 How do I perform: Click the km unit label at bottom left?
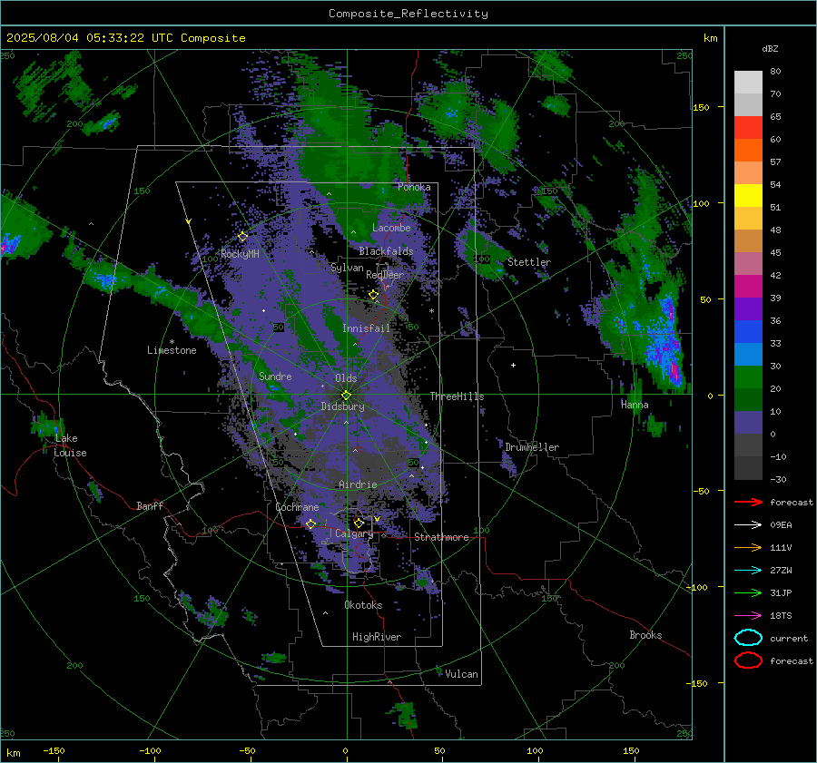[13, 753]
